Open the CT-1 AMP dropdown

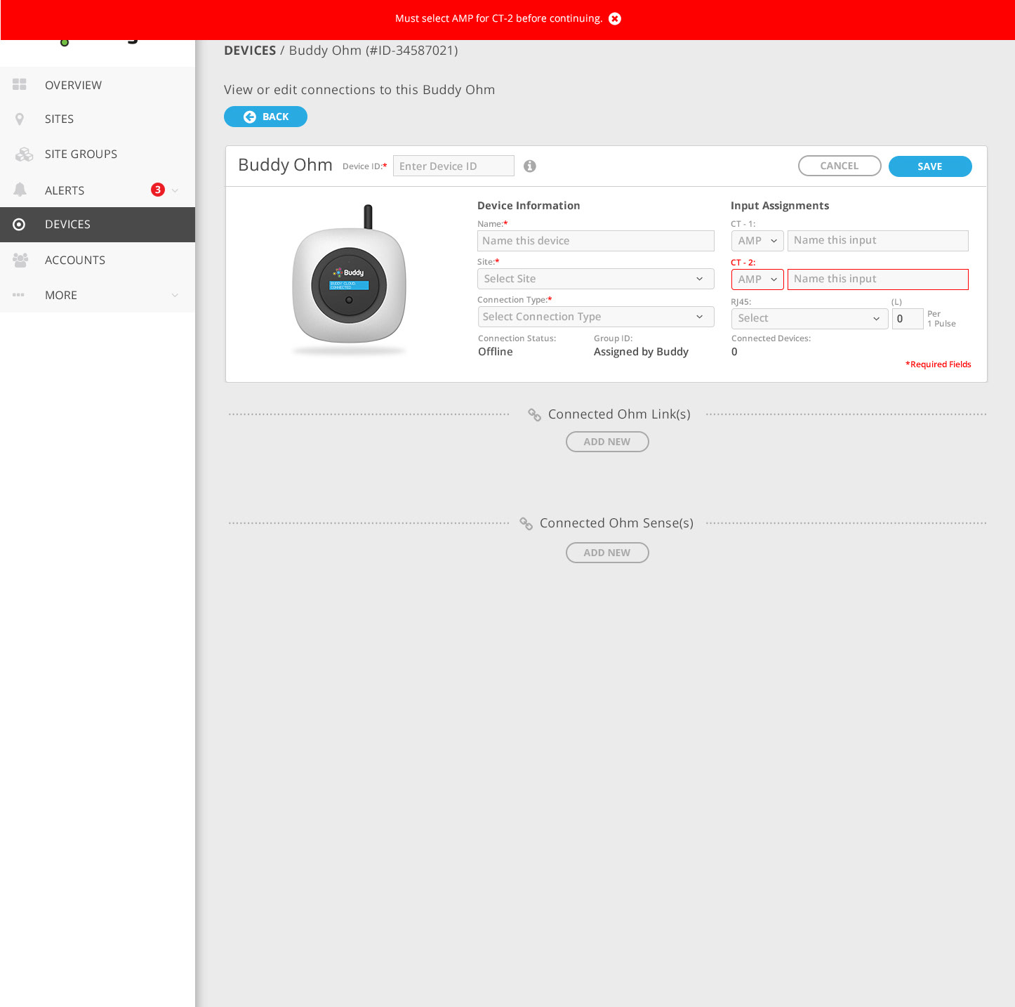click(757, 241)
